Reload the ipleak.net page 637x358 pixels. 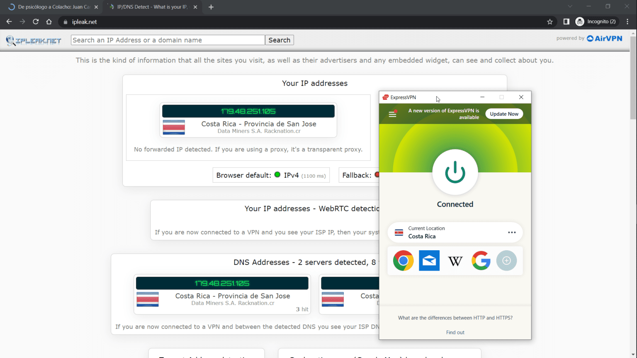pos(36,22)
